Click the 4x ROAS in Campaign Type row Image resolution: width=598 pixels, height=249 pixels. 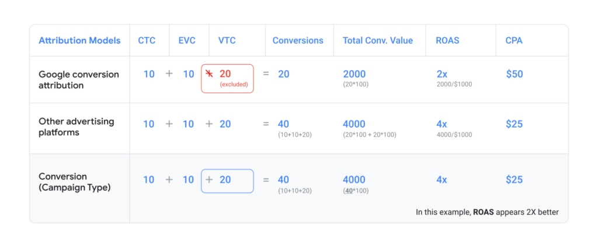pyautogui.click(x=441, y=180)
